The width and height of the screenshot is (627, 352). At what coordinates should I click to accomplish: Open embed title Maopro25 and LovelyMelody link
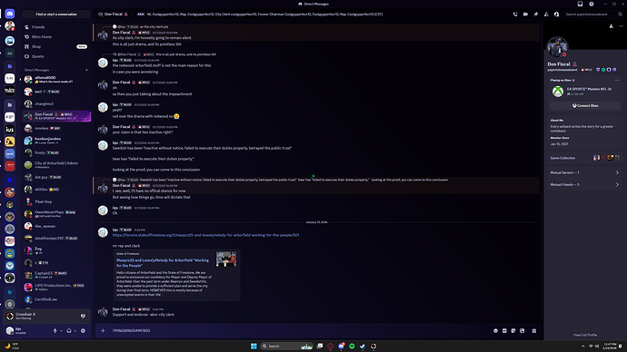pos(163,262)
